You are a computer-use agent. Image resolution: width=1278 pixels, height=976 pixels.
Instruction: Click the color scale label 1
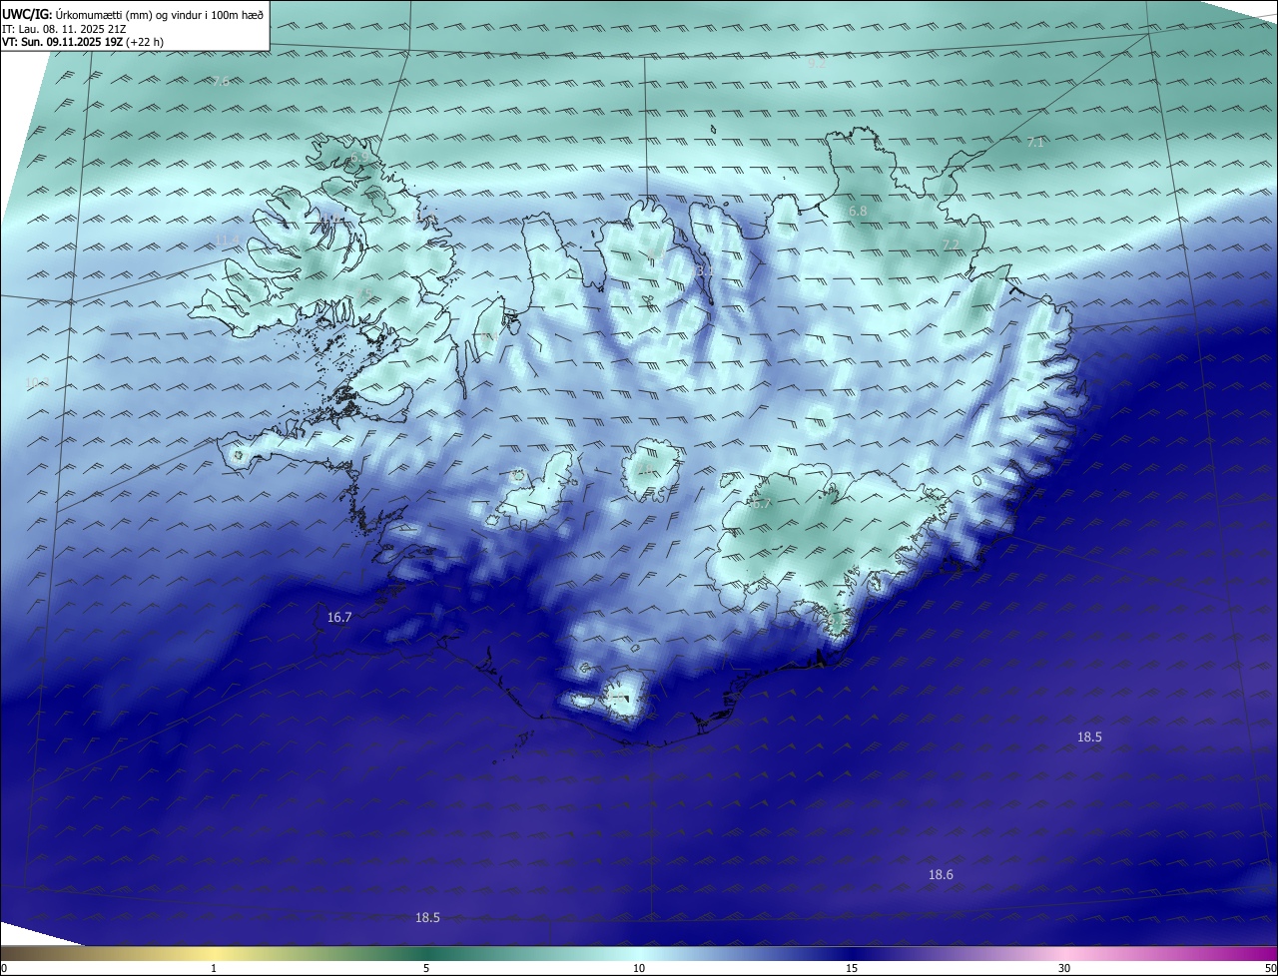214,969
